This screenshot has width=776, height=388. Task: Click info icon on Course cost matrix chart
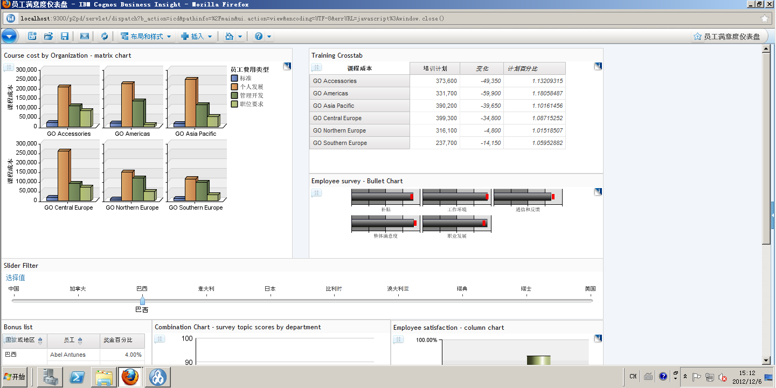pos(287,66)
